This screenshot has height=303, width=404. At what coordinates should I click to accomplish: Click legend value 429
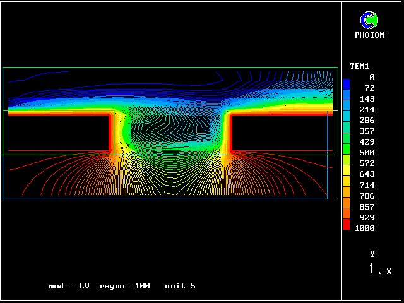(367, 142)
